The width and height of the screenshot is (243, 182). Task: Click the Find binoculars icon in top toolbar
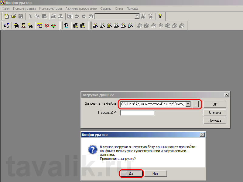click(91, 16)
